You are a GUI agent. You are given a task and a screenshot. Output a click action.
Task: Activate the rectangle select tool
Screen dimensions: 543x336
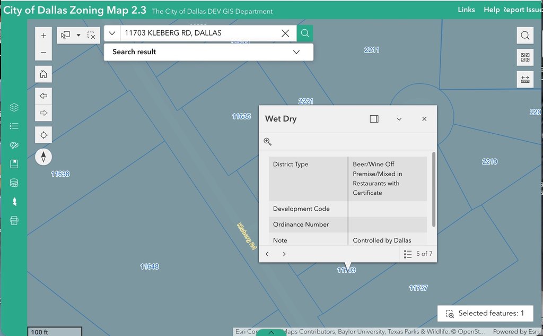(x=65, y=36)
